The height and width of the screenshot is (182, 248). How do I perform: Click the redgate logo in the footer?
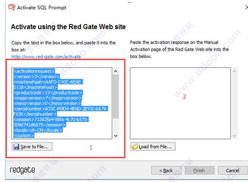[22, 170]
